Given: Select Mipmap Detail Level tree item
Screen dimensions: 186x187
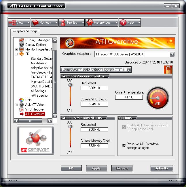Looking at the screenshot, I should coord(41,82).
